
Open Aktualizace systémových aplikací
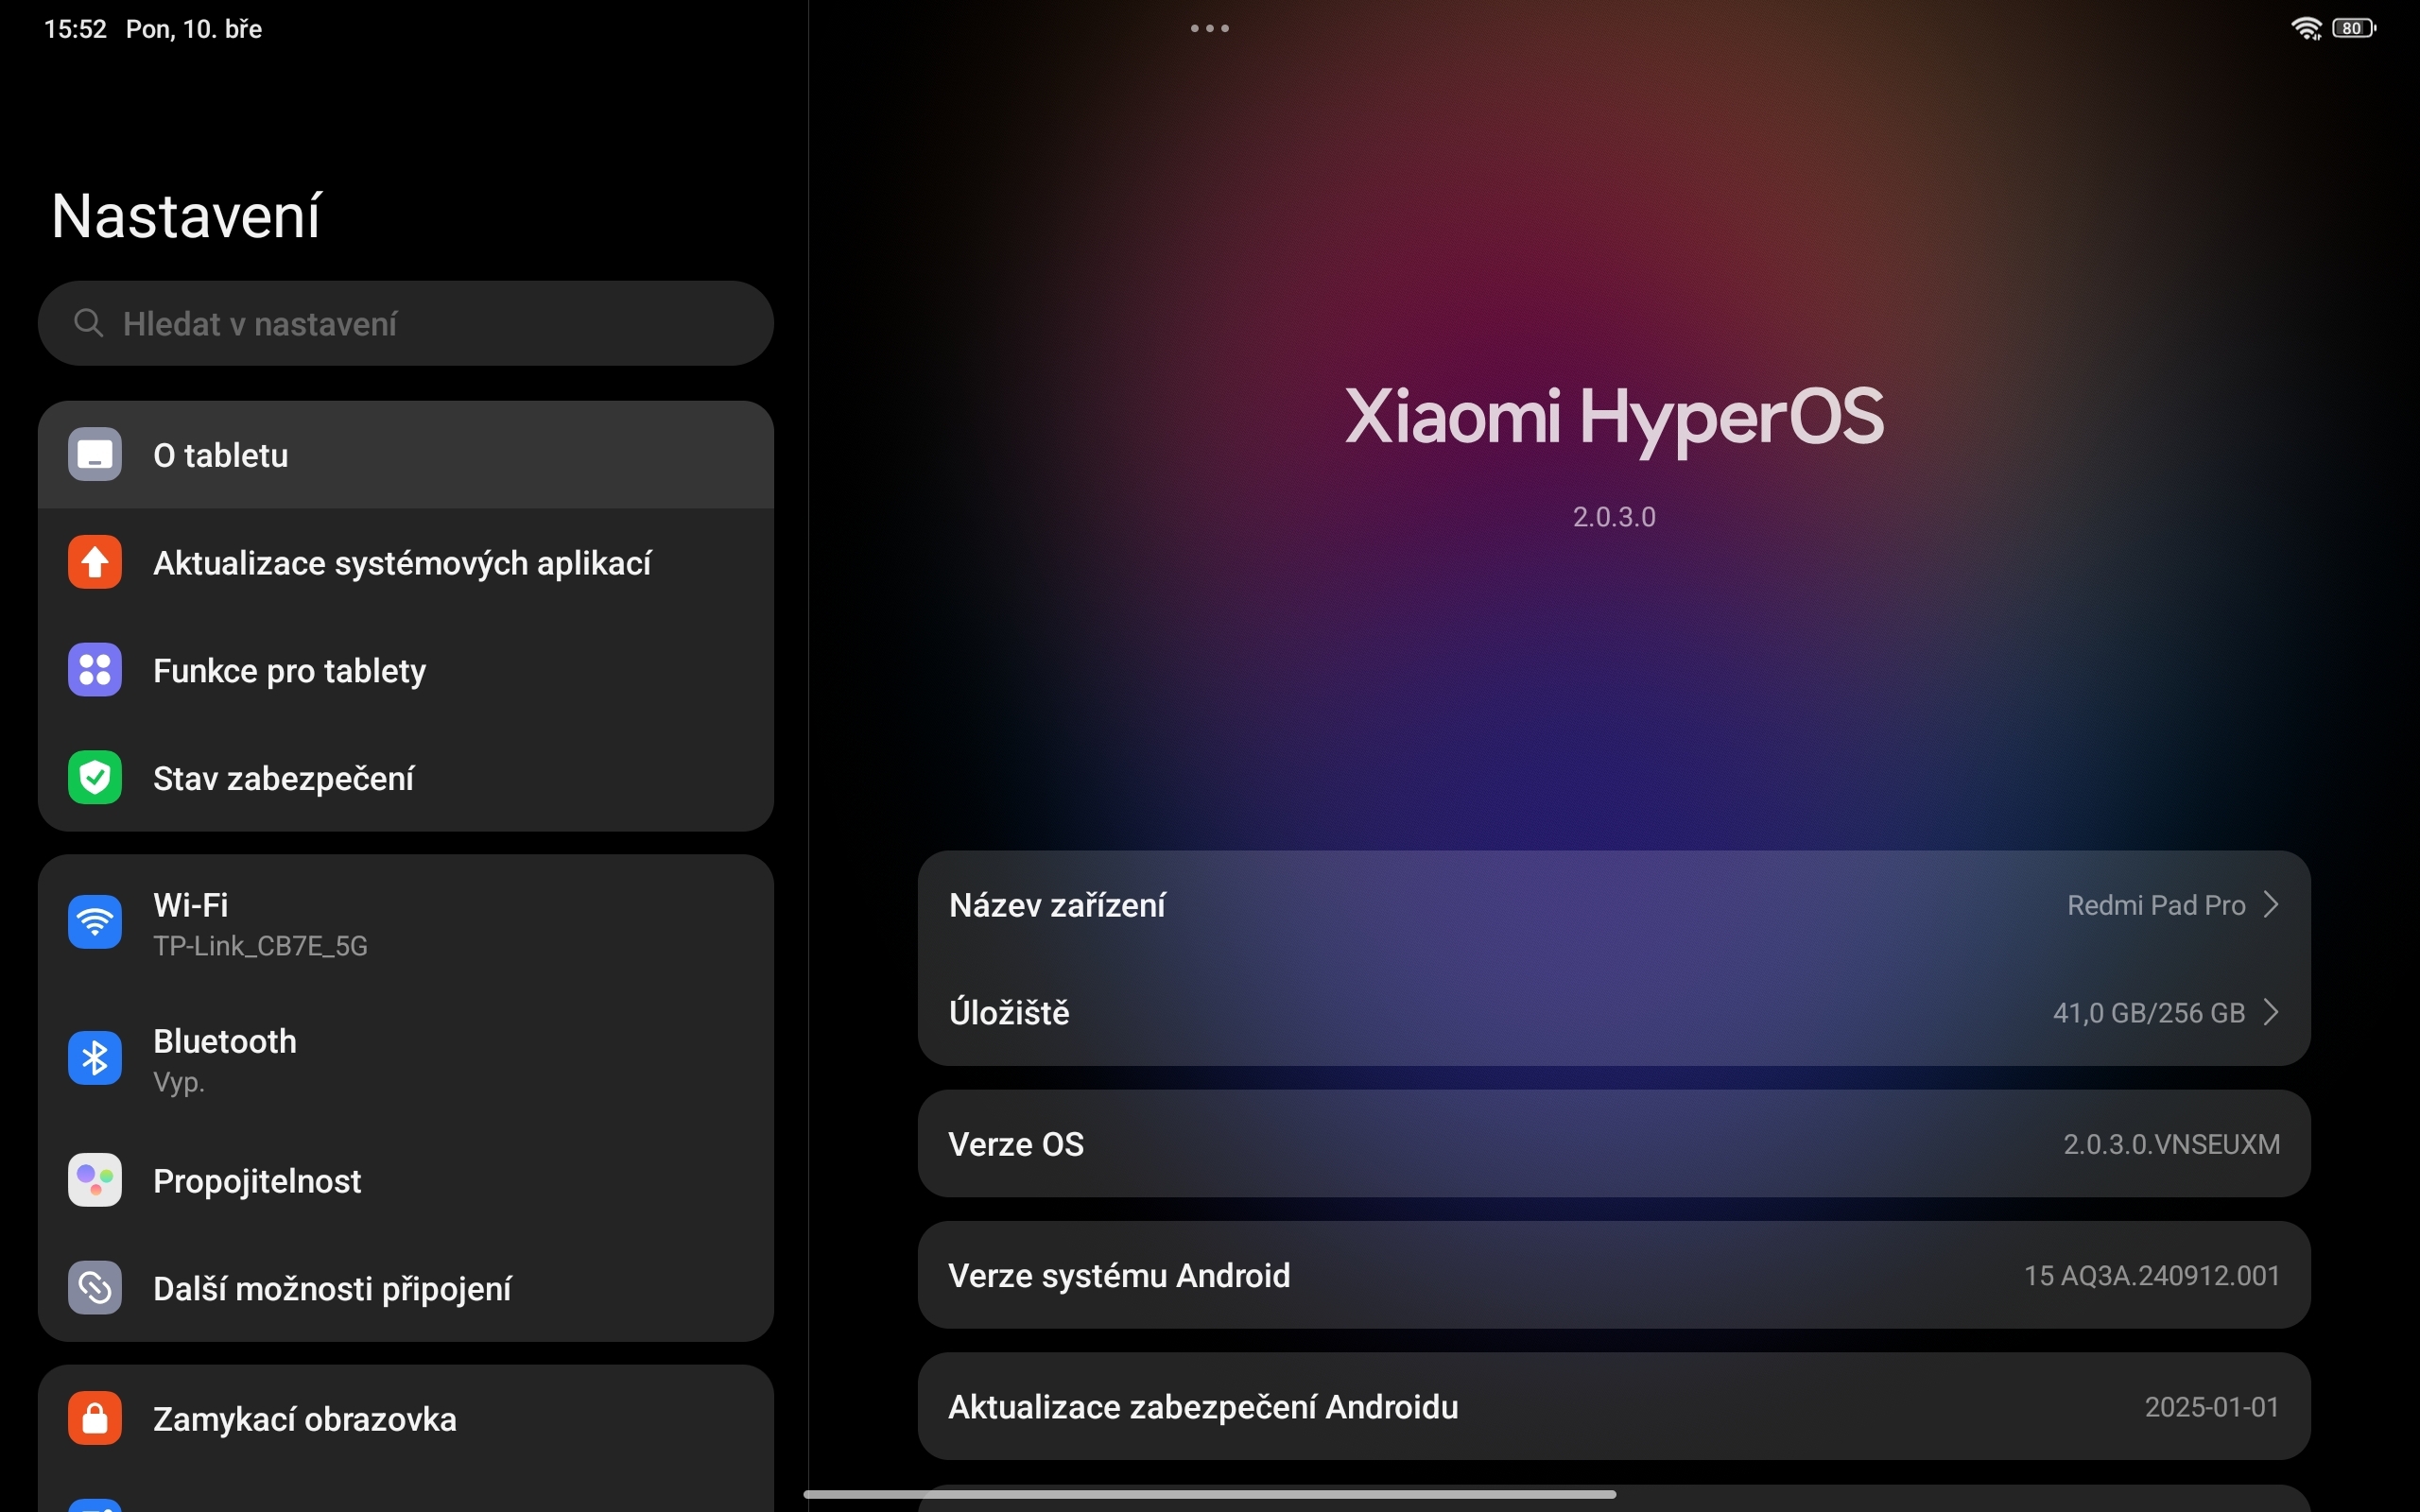[406, 562]
